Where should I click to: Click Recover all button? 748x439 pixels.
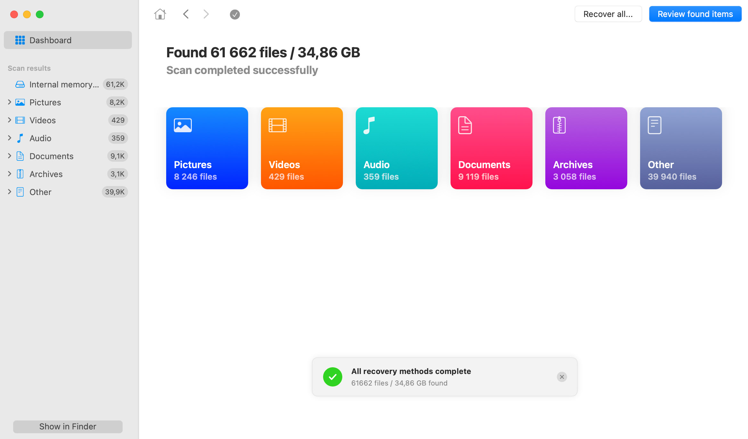[x=608, y=13]
